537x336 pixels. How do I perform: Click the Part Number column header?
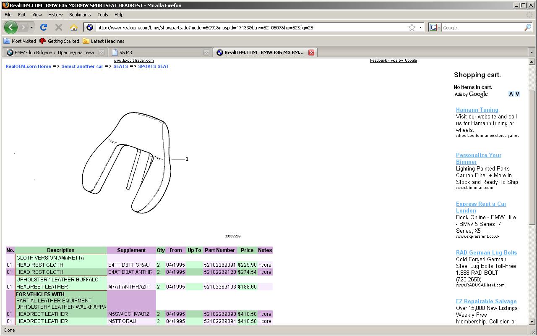coord(220,250)
